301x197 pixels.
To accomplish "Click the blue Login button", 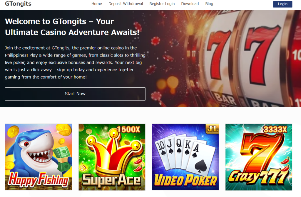I will 282,4.
